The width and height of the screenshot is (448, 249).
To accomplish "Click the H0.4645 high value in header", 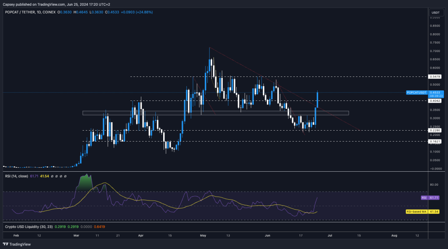I will click(x=80, y=12).
